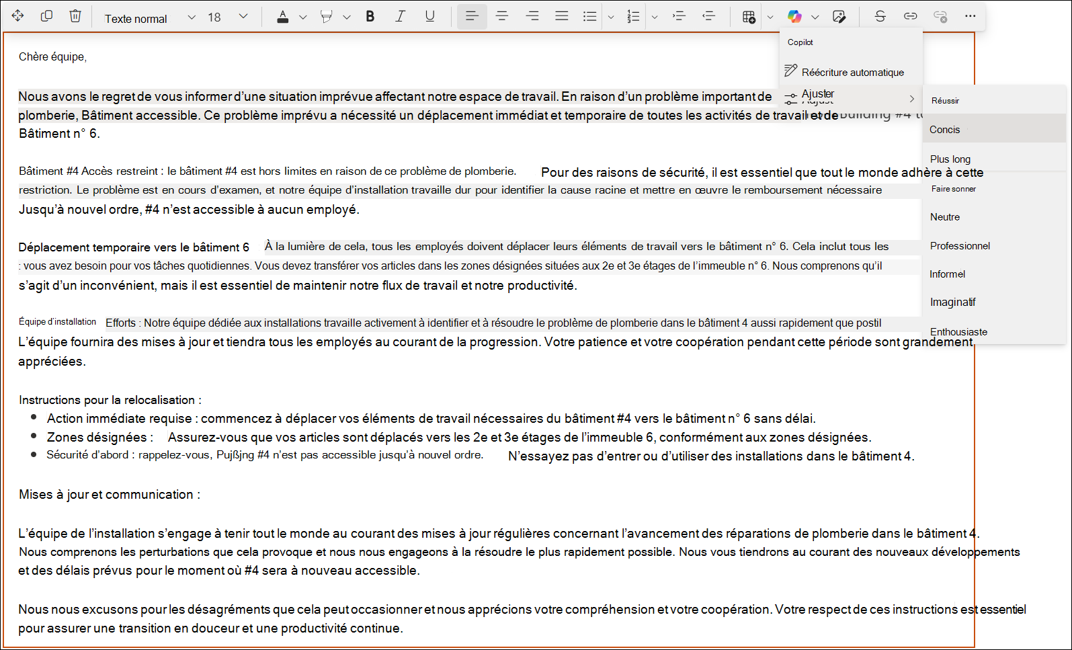The height and width of the screenshot is (650, 1072).
Task: Toggle underline formatting
Action: (430, 16)
